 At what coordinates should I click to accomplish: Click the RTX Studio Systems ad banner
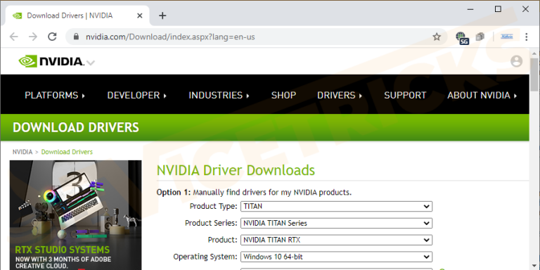click(x=75, y=215)
